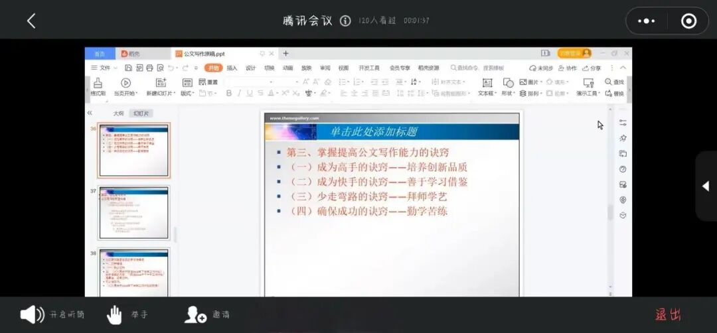Switch to the 大纲 outline view tab
This screenshot has width=717, height=333.
pos(118,113)
